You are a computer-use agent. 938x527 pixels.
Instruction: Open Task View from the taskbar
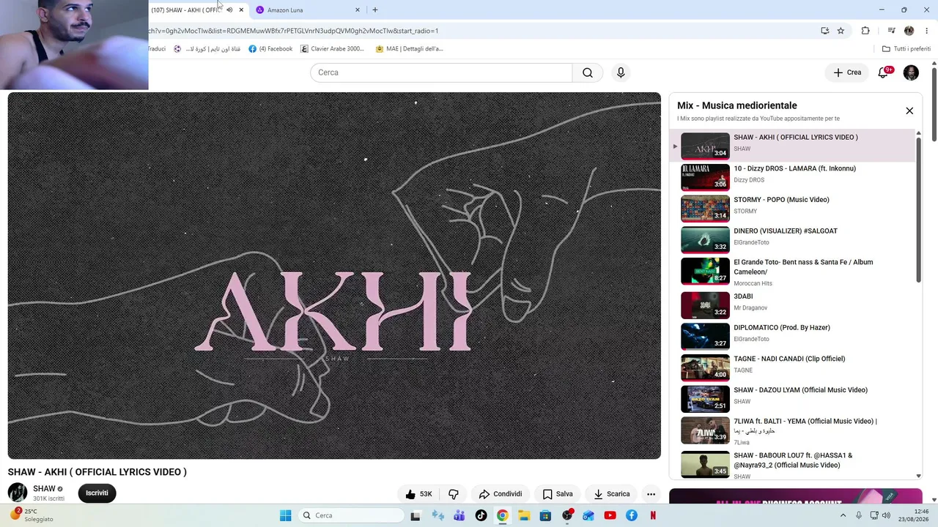[x=416, y=515]
